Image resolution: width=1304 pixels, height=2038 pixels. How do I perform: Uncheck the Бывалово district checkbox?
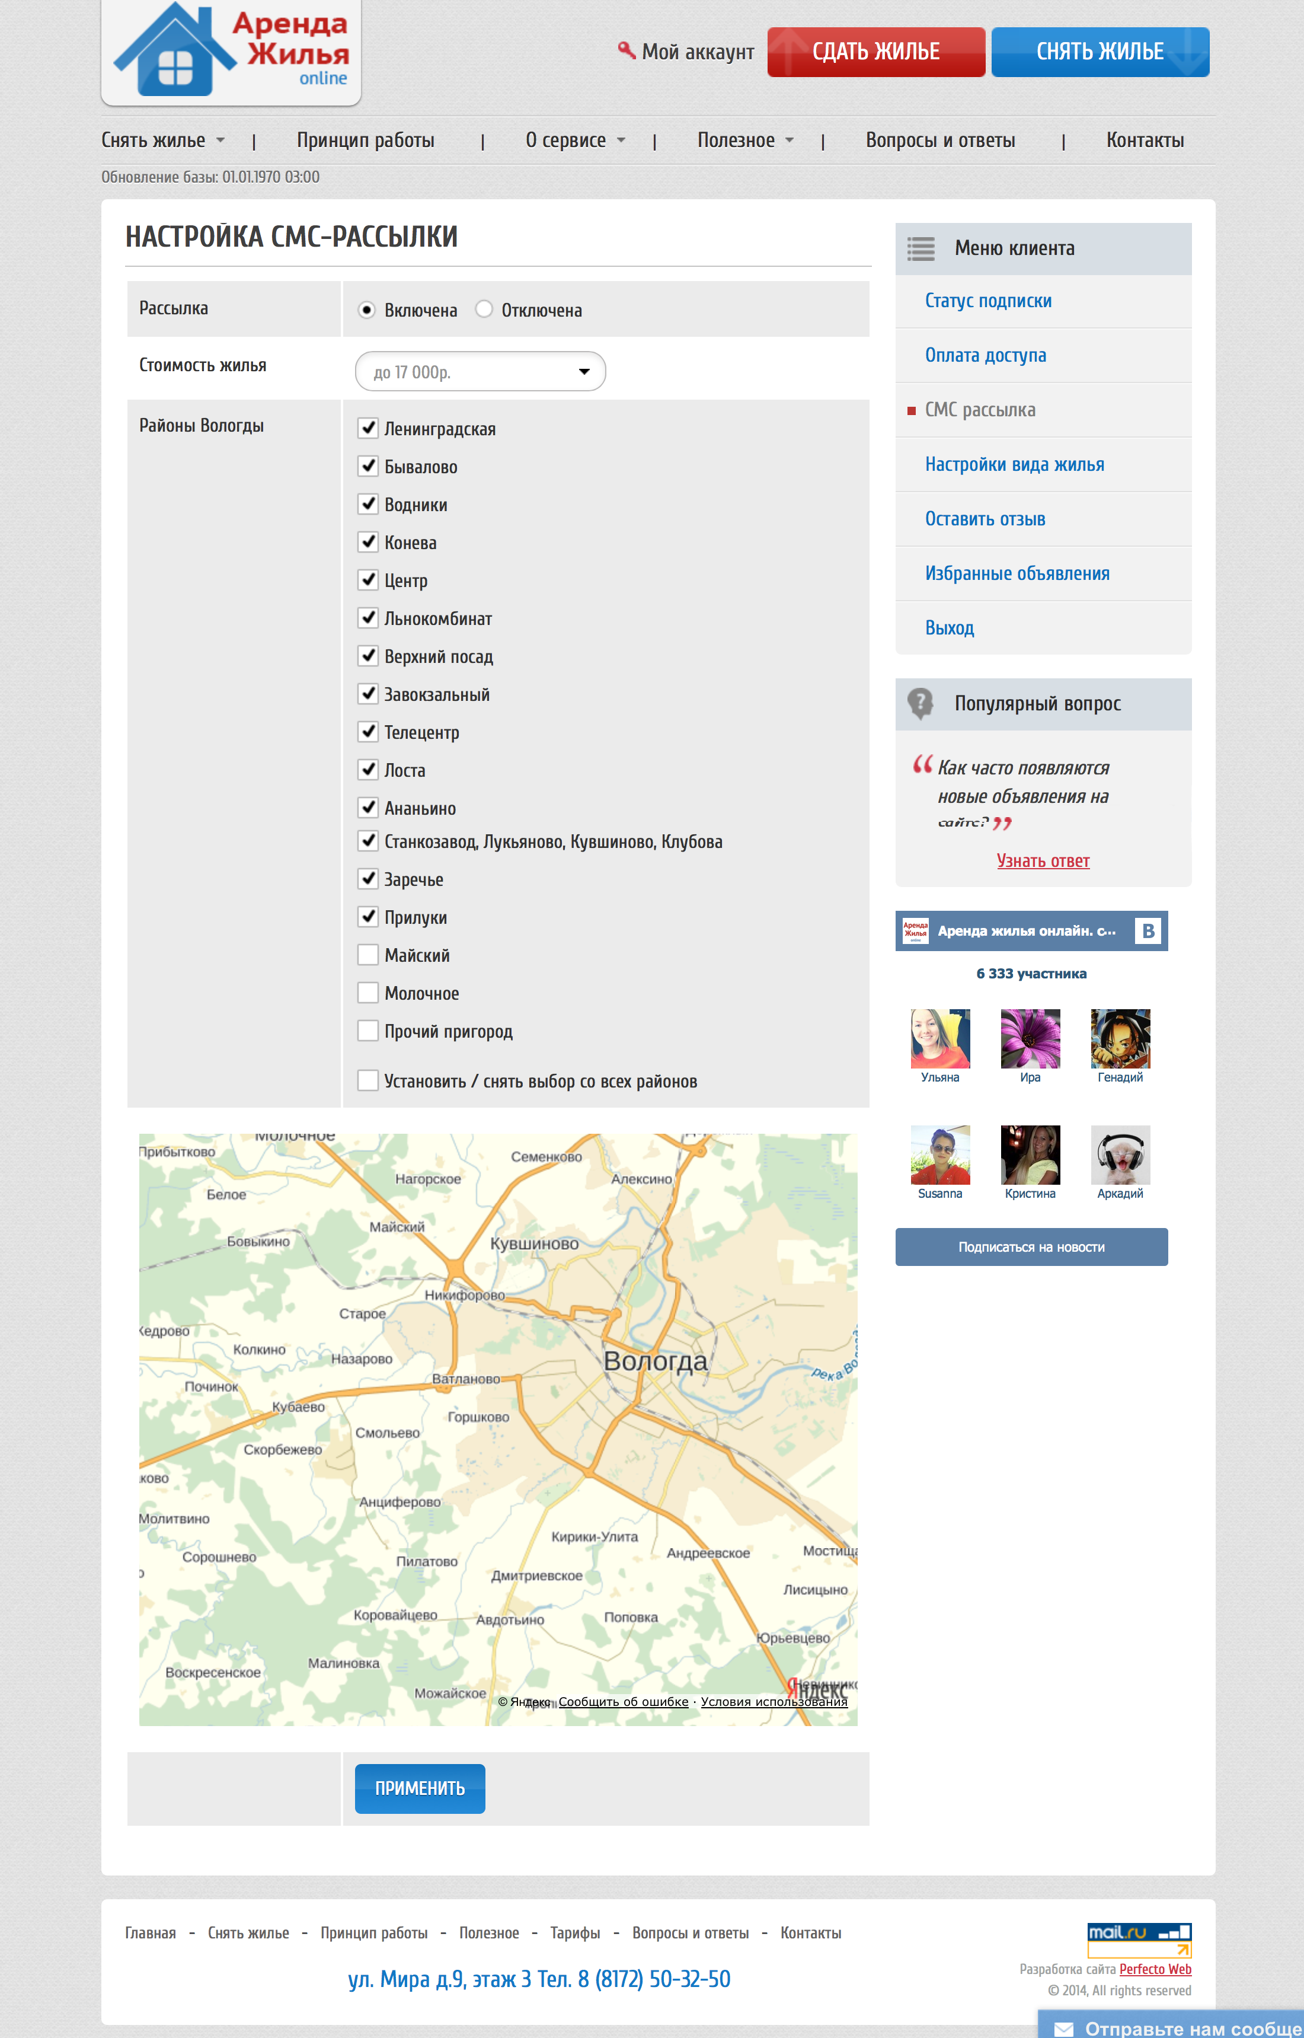point(367,466)
